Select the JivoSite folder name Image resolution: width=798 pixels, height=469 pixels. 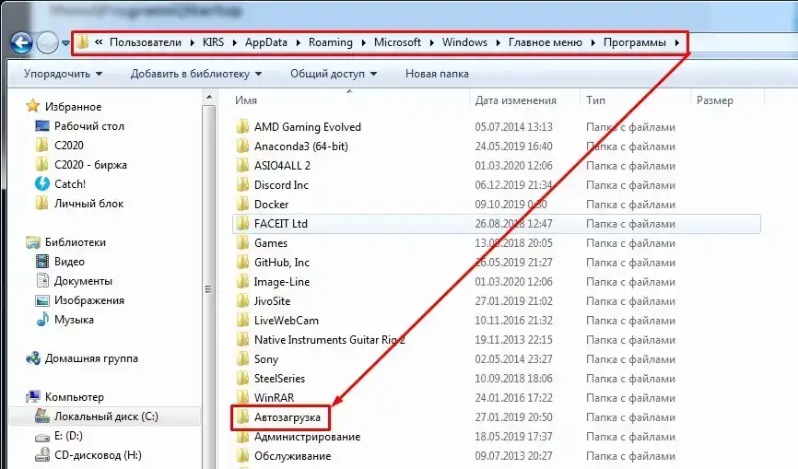click(272, 300)
